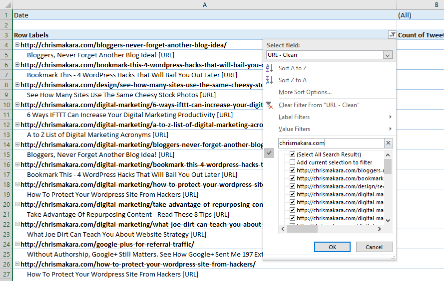The height and width of the screenshot is (281, 444).
Task: Click the horizontal scrollbar thumb in list
Action: pyautogui.click(x=302, y=229)
